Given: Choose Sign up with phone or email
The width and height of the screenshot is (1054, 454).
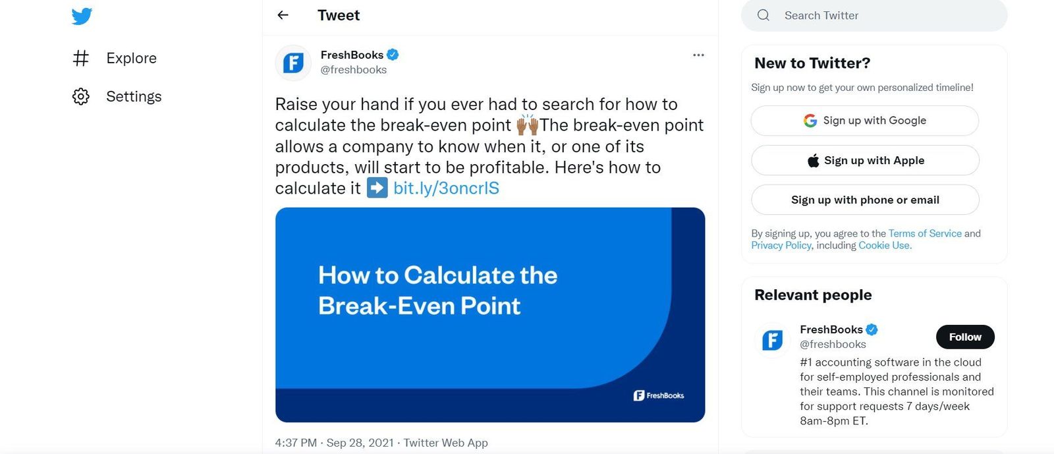Looking at the screenshot, I should (x=865, y=200).
